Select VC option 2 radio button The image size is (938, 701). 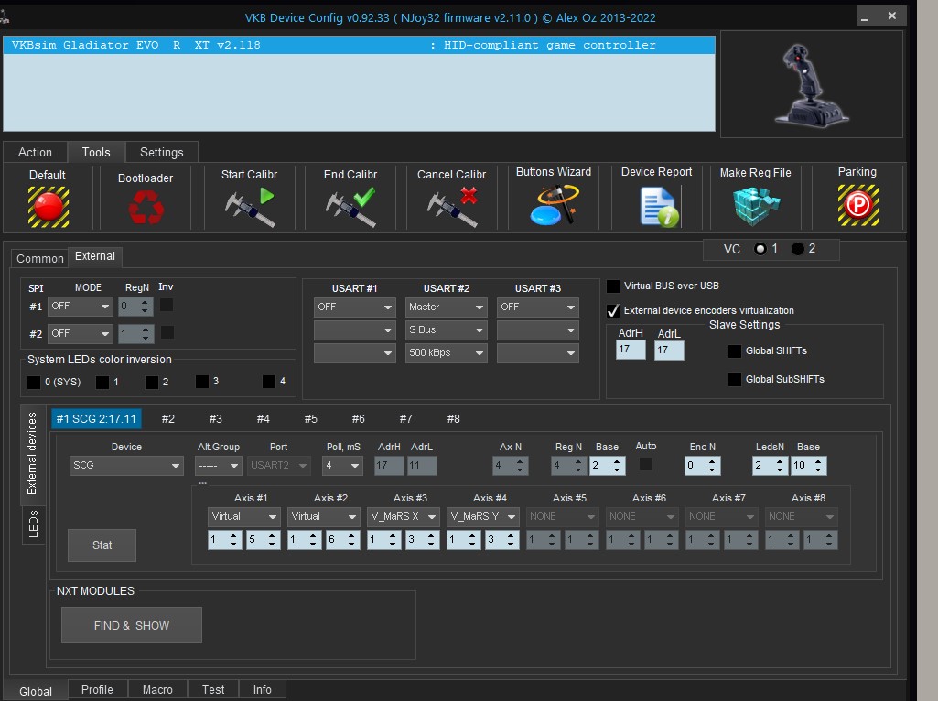(798, 249)
